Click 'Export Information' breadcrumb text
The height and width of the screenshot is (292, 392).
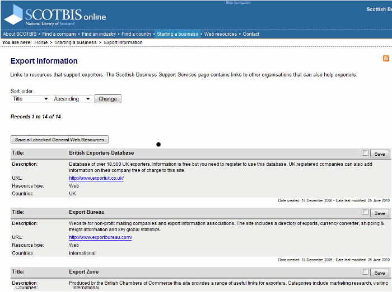coord(123,42)
